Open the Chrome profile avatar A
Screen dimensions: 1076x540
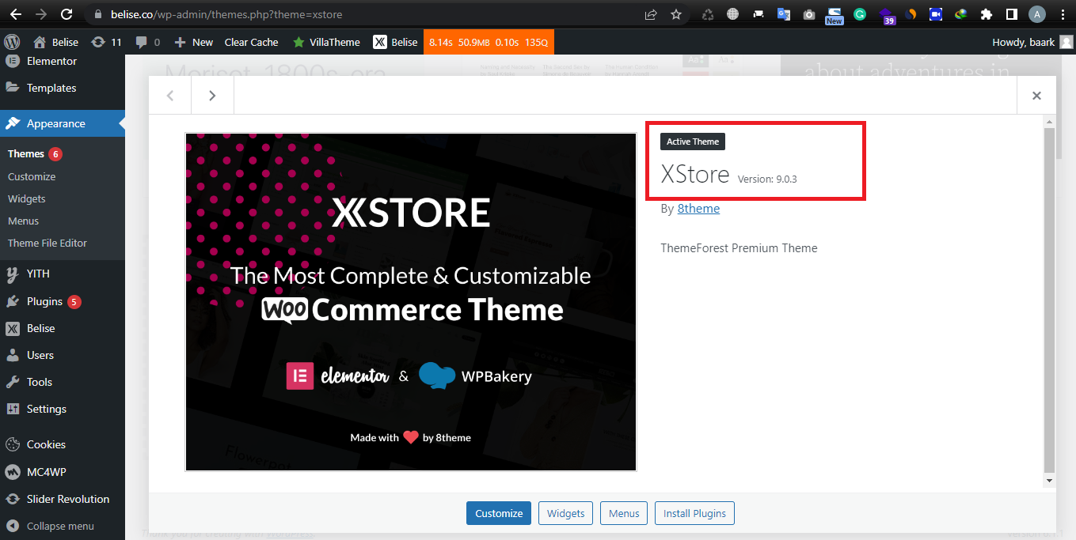click(x=1037, y=14)
